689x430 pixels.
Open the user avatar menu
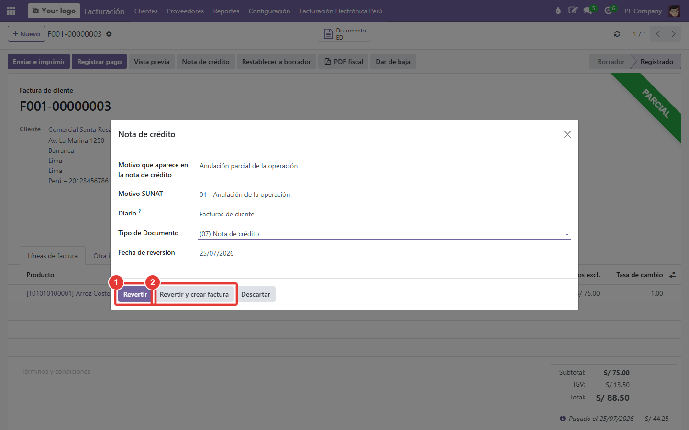(x=675, y=11)
